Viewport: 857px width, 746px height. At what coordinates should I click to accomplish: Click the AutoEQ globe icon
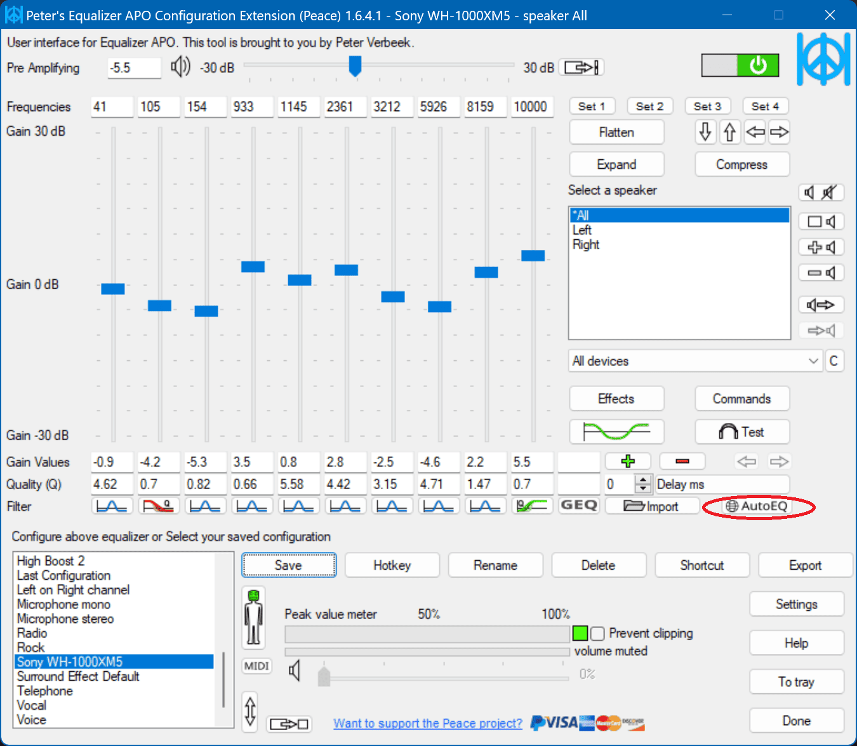[x=733, y=506]
